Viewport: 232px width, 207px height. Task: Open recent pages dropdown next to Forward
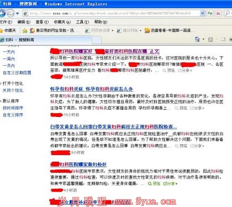(17, 13)
